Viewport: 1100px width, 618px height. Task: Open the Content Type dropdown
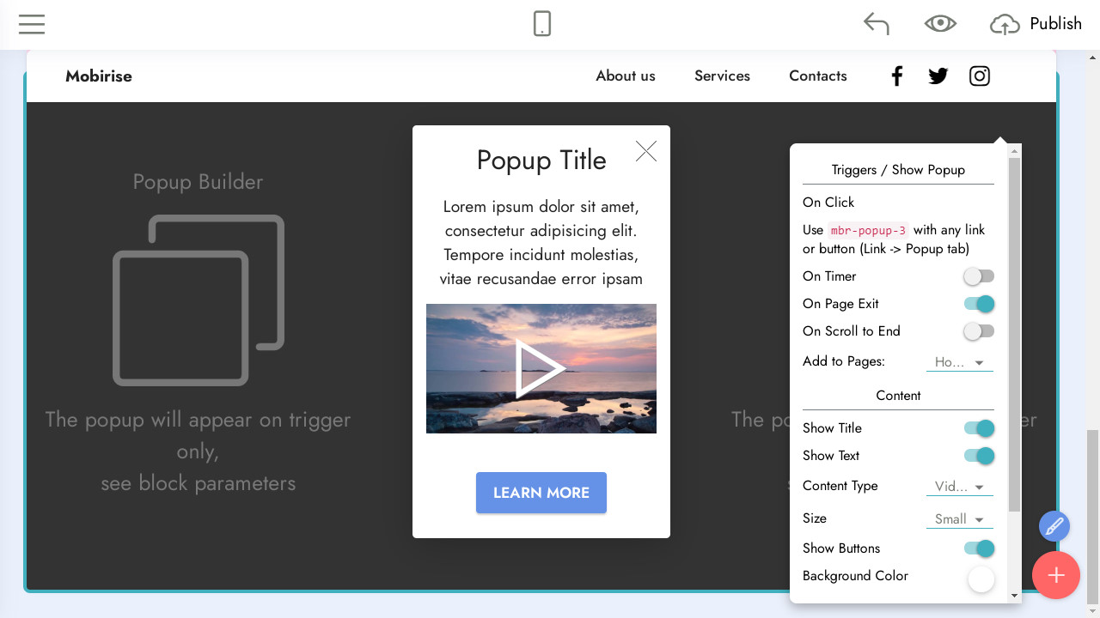pos(959,487)
